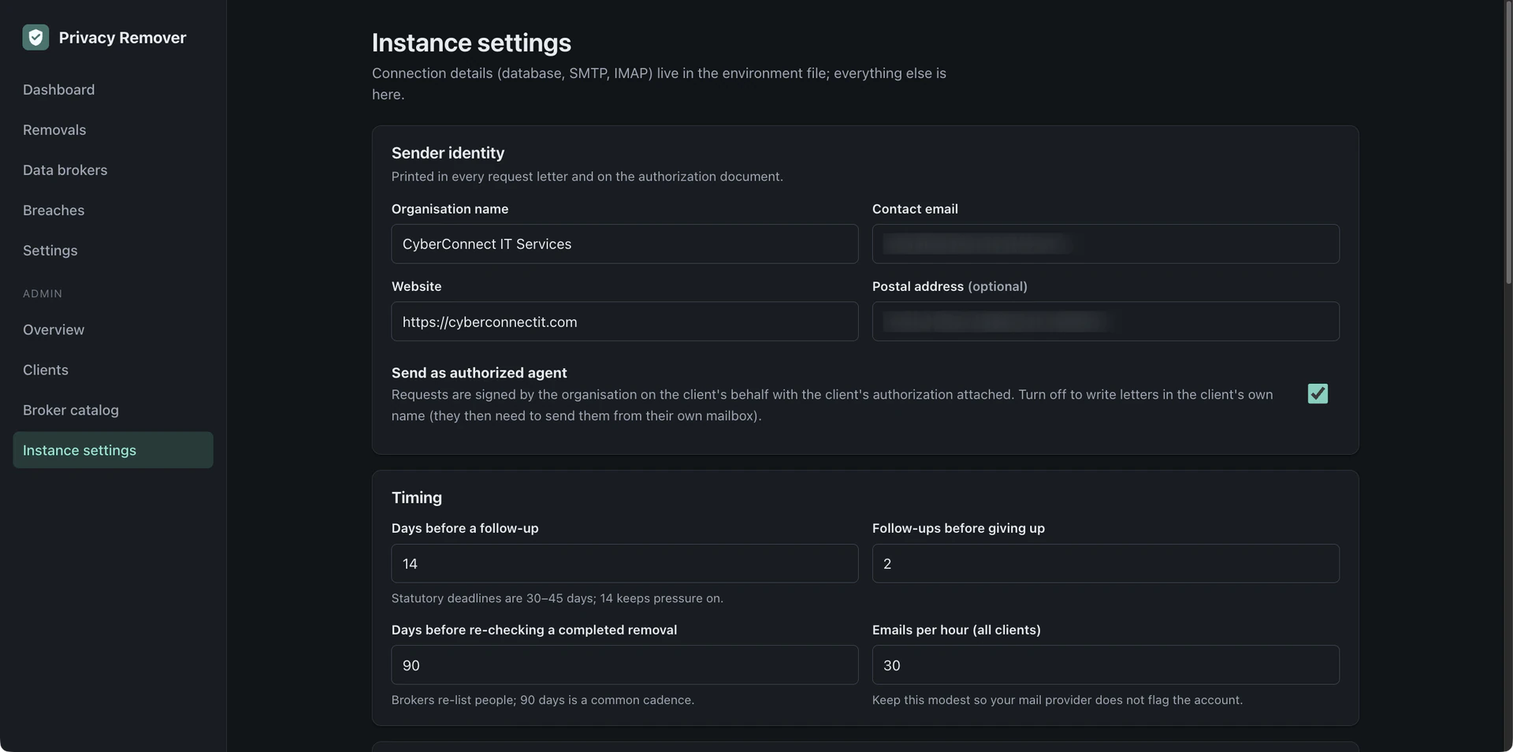Screen dimensions: 1513x752
Task: Click the Postal address input
Action: tap(1106, 322)
